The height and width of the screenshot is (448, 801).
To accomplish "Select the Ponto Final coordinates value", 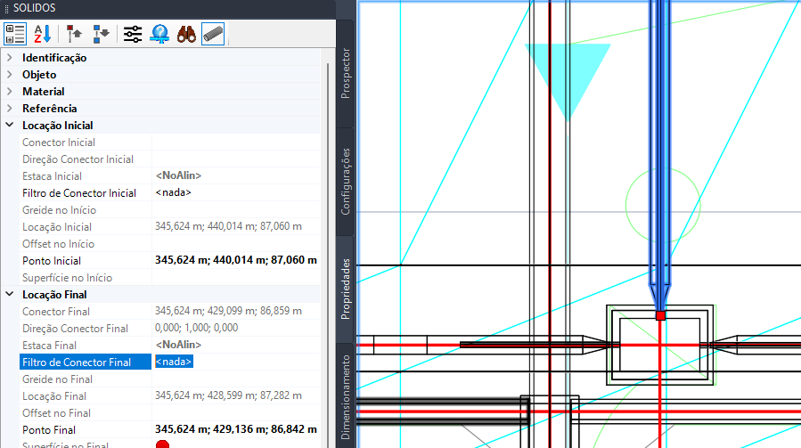I will click(236, 429).
